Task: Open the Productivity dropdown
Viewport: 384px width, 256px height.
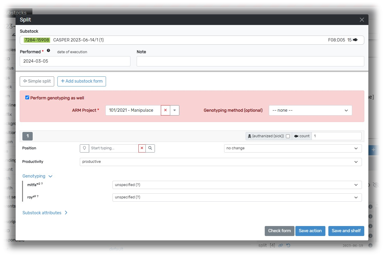Action: pos(220,162)
